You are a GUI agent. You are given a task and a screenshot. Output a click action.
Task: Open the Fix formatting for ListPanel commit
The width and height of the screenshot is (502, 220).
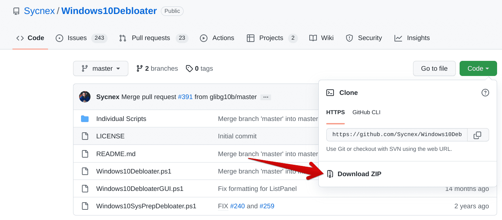257,189
